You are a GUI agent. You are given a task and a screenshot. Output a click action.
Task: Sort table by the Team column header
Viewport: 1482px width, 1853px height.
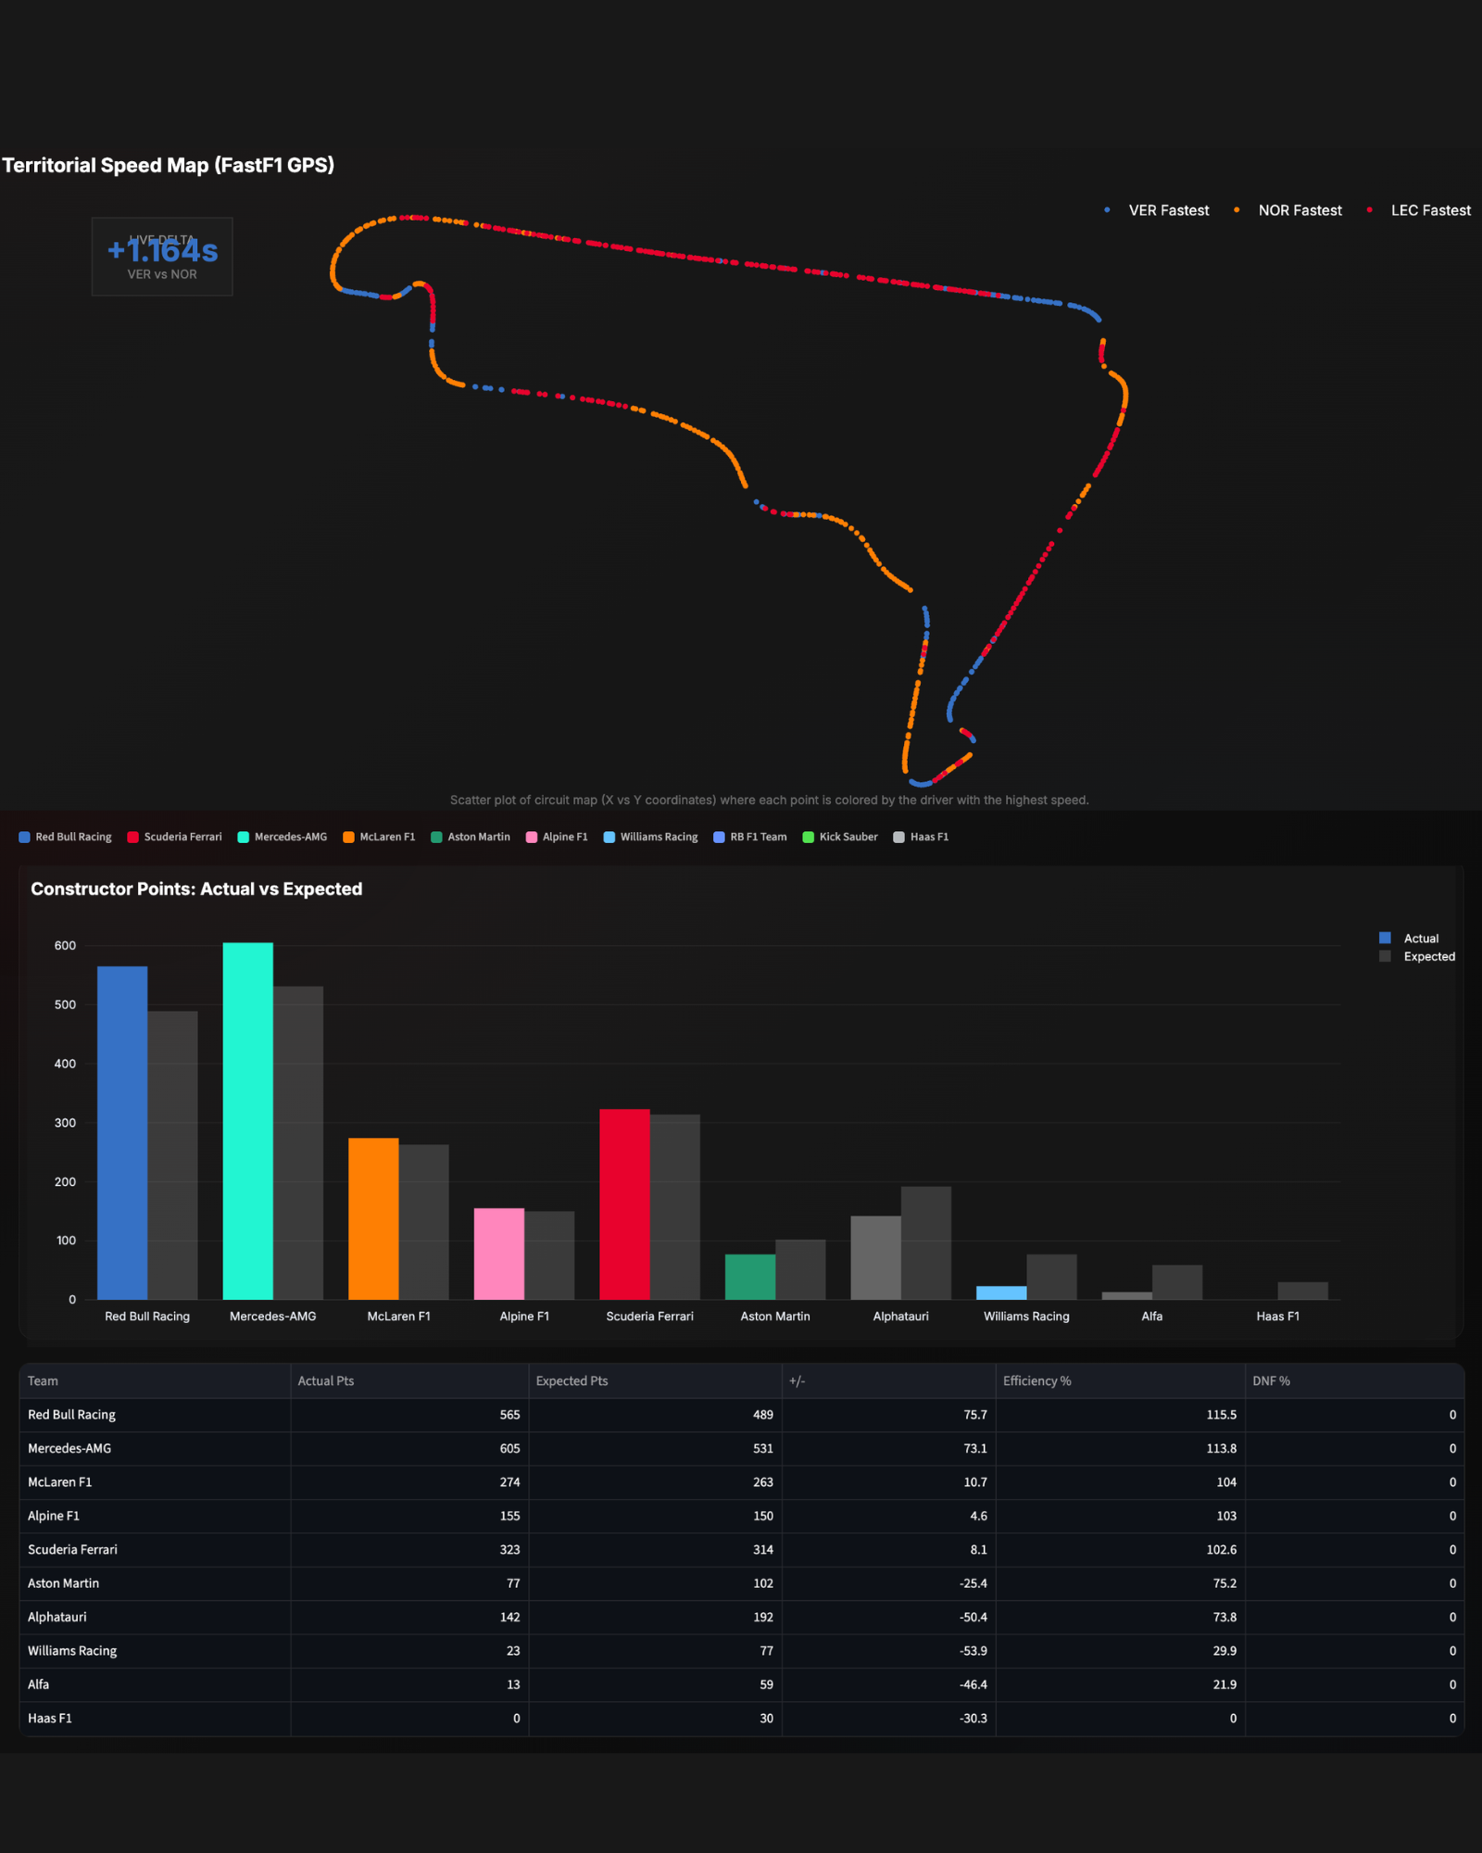[x=155, y=1380]
